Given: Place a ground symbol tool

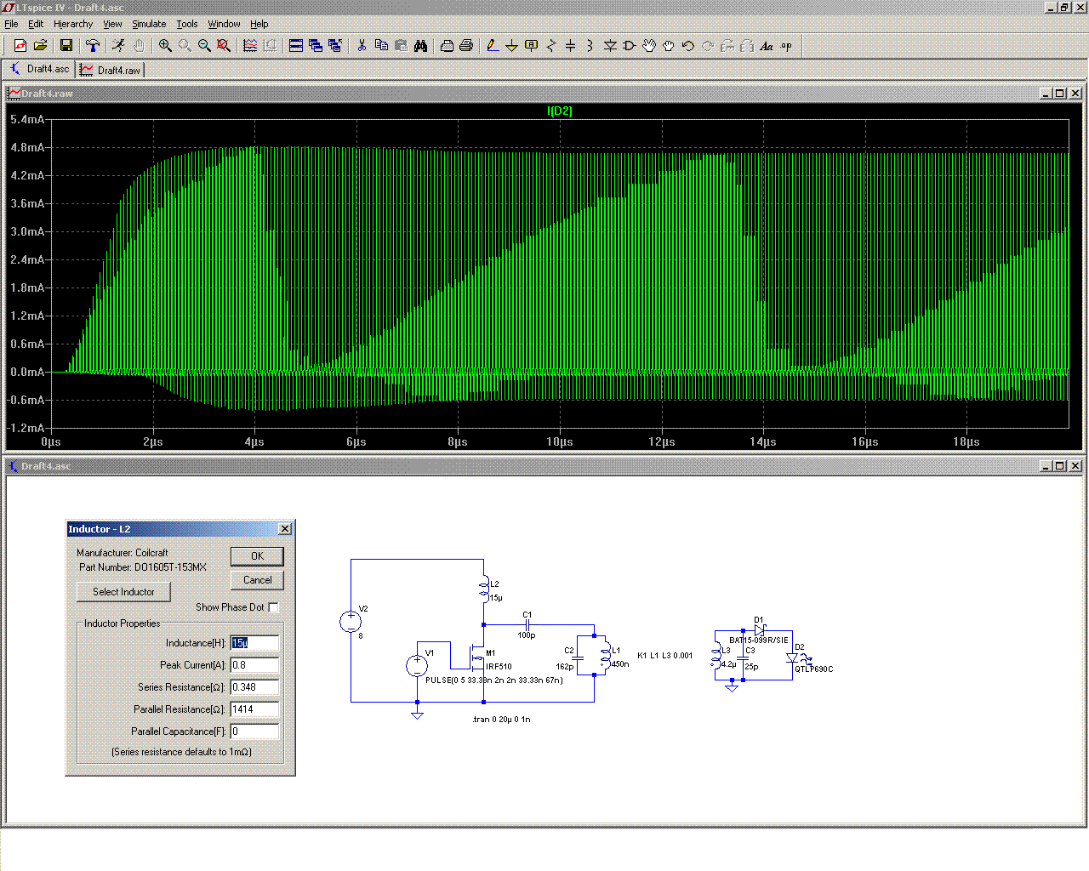Looking at the screenshot, I should tap(511, 46).
